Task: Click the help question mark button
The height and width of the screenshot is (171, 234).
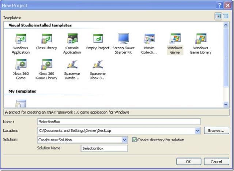Action: pyautogui.click(x=219, y=5)
